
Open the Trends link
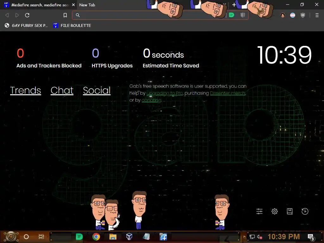tap(25, 90)
